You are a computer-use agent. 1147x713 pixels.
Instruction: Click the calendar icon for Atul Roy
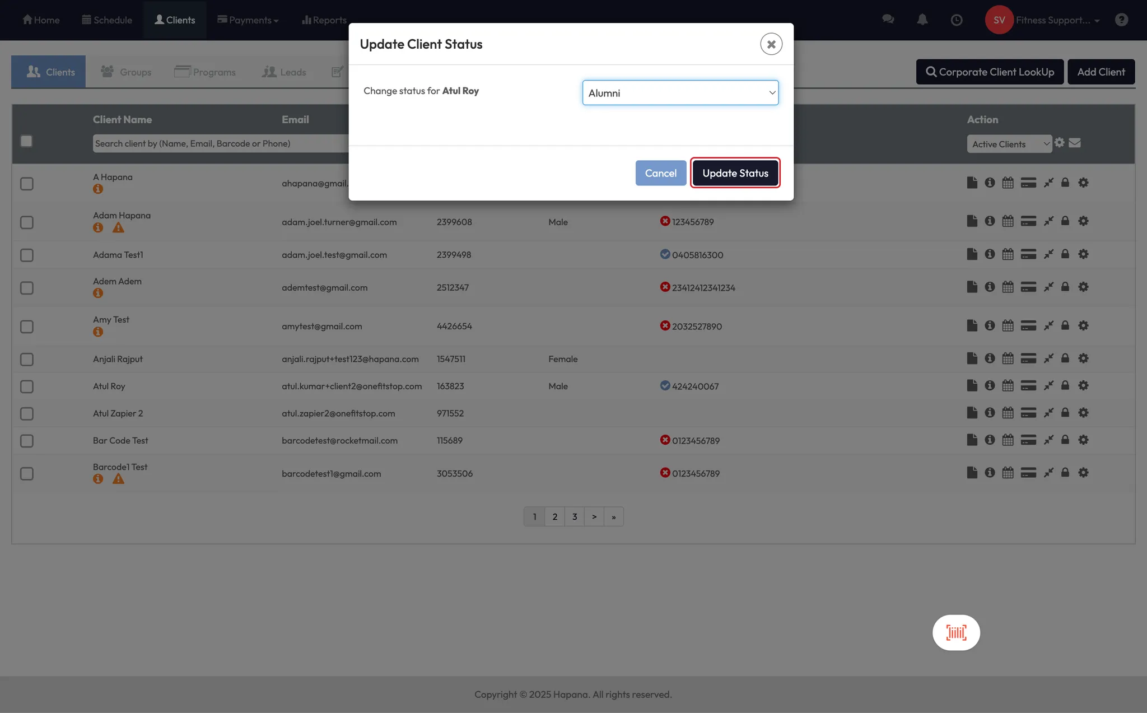tap(1008, 385)
